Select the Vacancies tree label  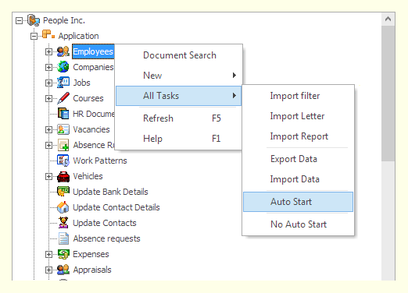coord(91,129)
